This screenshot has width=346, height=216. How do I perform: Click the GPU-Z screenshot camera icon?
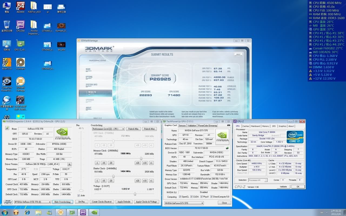click(229, 126)
